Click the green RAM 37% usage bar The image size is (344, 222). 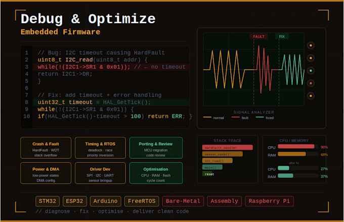(285, 175)
